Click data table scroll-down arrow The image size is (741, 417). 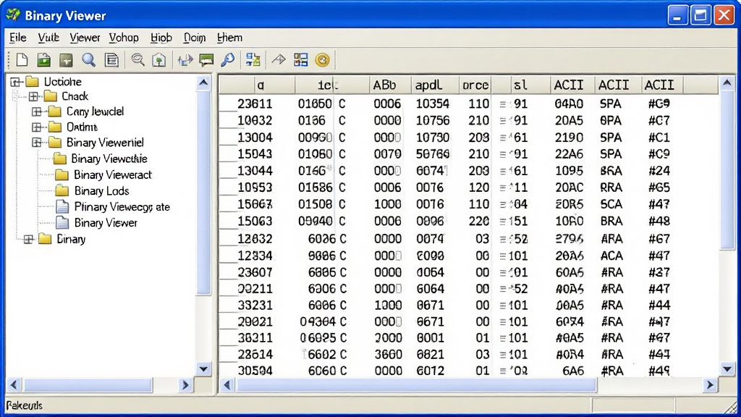pyautogui.click(x=727, y=368)
